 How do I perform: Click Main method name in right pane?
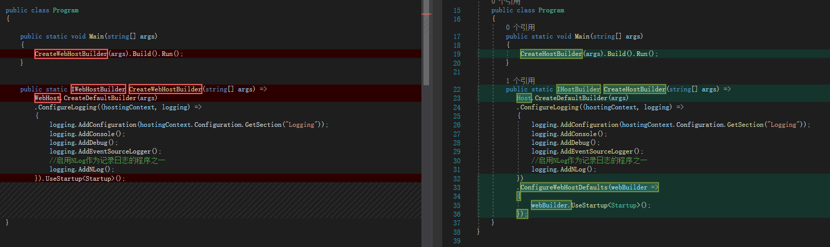[582, 36]
